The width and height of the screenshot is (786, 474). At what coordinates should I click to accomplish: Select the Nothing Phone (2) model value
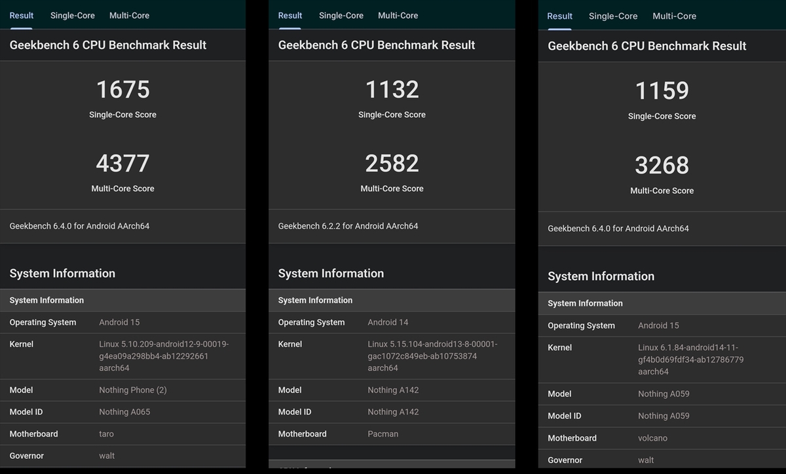133,390
